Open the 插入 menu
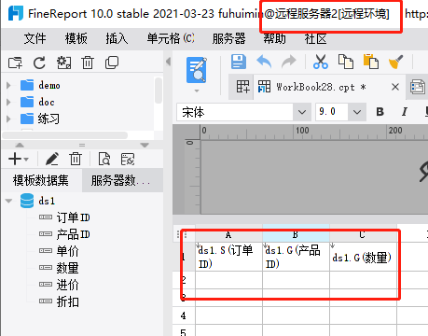 (x=117, y=39)
